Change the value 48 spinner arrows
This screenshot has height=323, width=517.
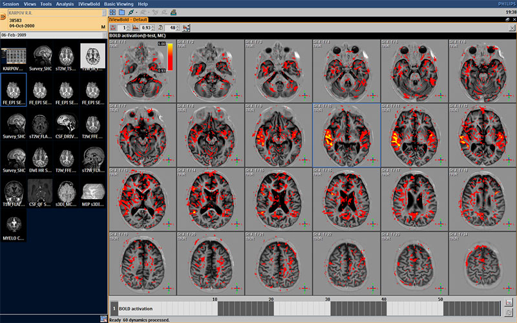click(179, 28)
